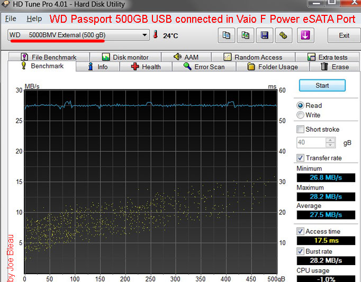Click the Burst rate 28.2 MB/s value
Viewport: 361px width, 282px height.
[326, 260]
